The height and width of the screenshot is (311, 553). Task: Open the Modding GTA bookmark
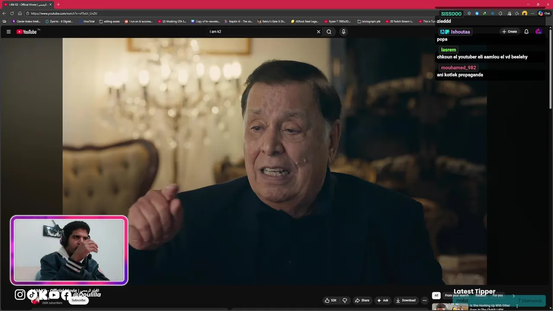click(x=172, y=21)
